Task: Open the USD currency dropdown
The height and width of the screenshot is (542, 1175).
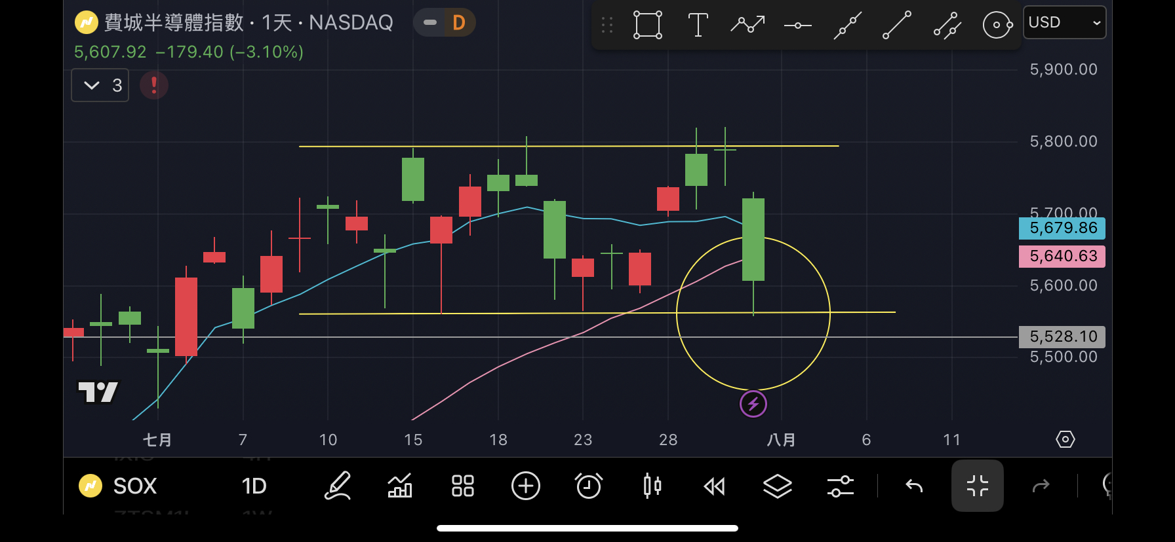Action: click(x=1064, y=23)
